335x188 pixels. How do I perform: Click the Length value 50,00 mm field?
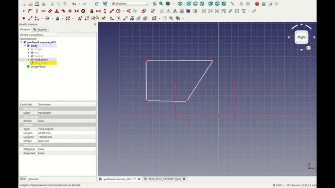point(66,133)
